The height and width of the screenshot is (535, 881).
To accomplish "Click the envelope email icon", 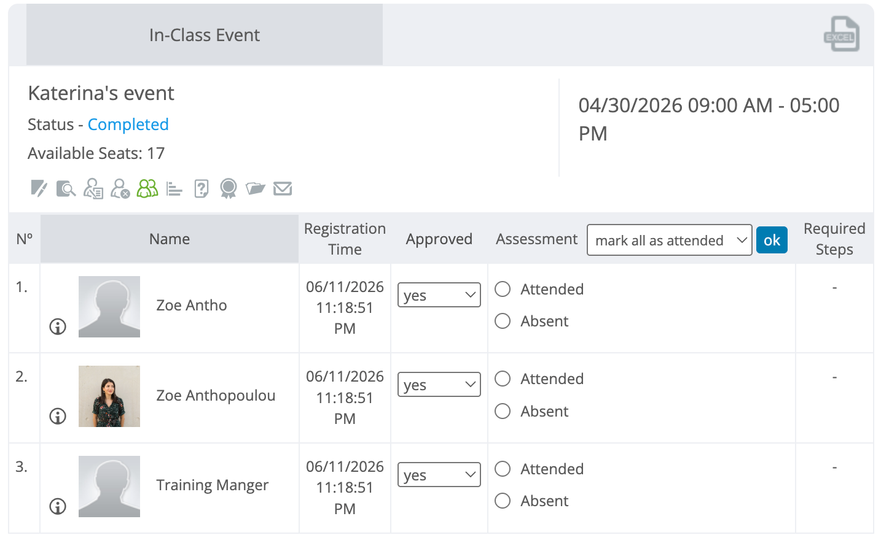I will [283, 188].
